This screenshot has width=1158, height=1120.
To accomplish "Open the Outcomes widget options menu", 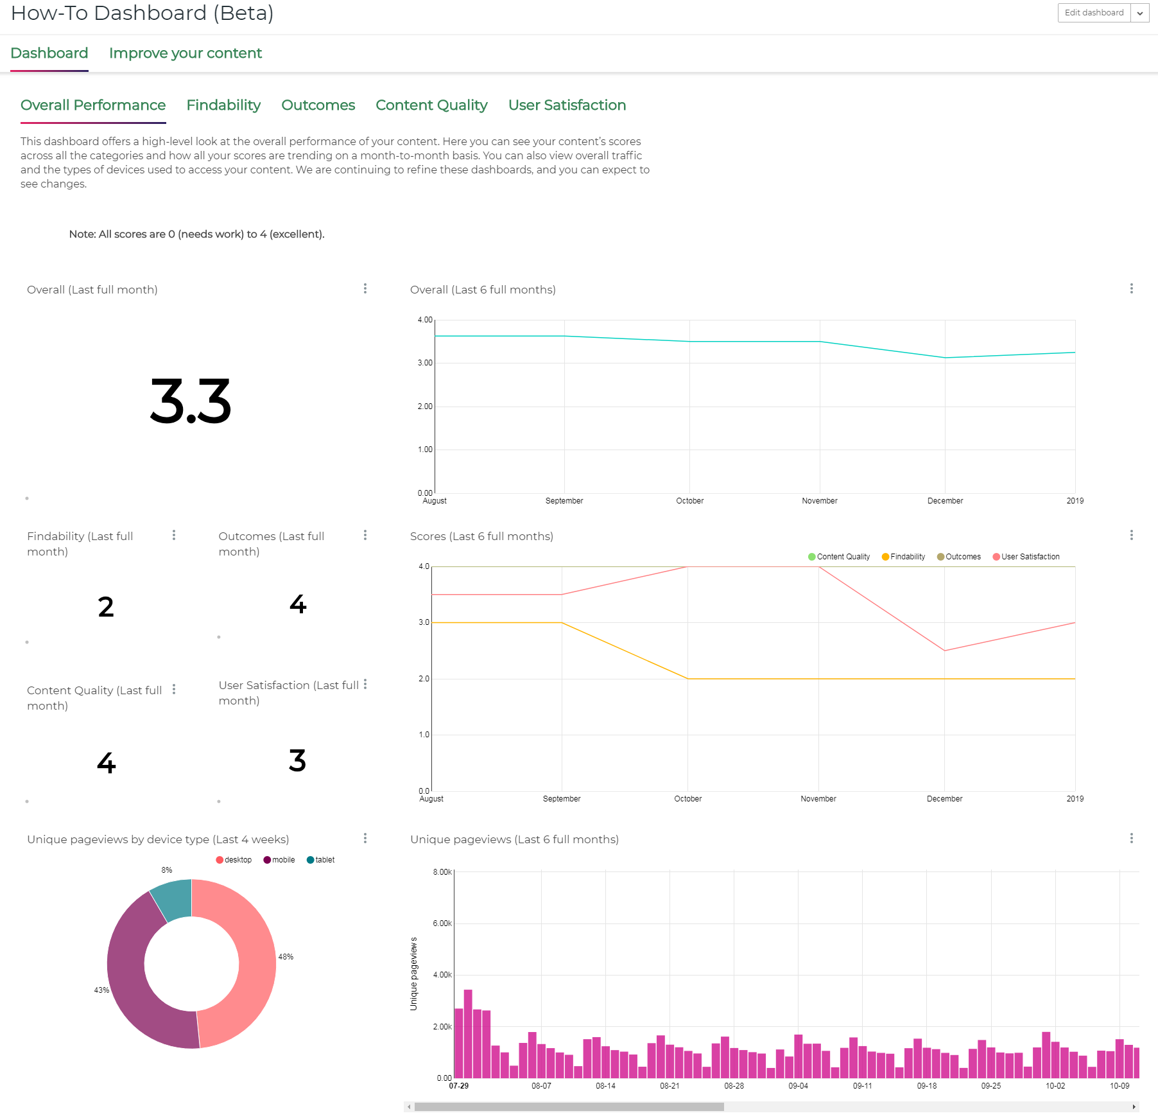I will [366, 534].
